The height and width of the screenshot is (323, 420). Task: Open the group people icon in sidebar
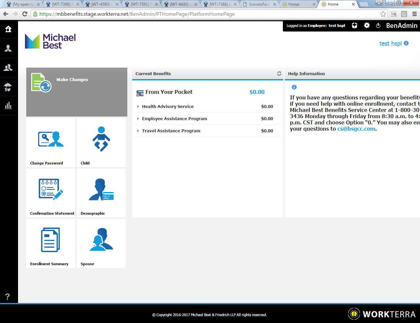click(8, 67)
